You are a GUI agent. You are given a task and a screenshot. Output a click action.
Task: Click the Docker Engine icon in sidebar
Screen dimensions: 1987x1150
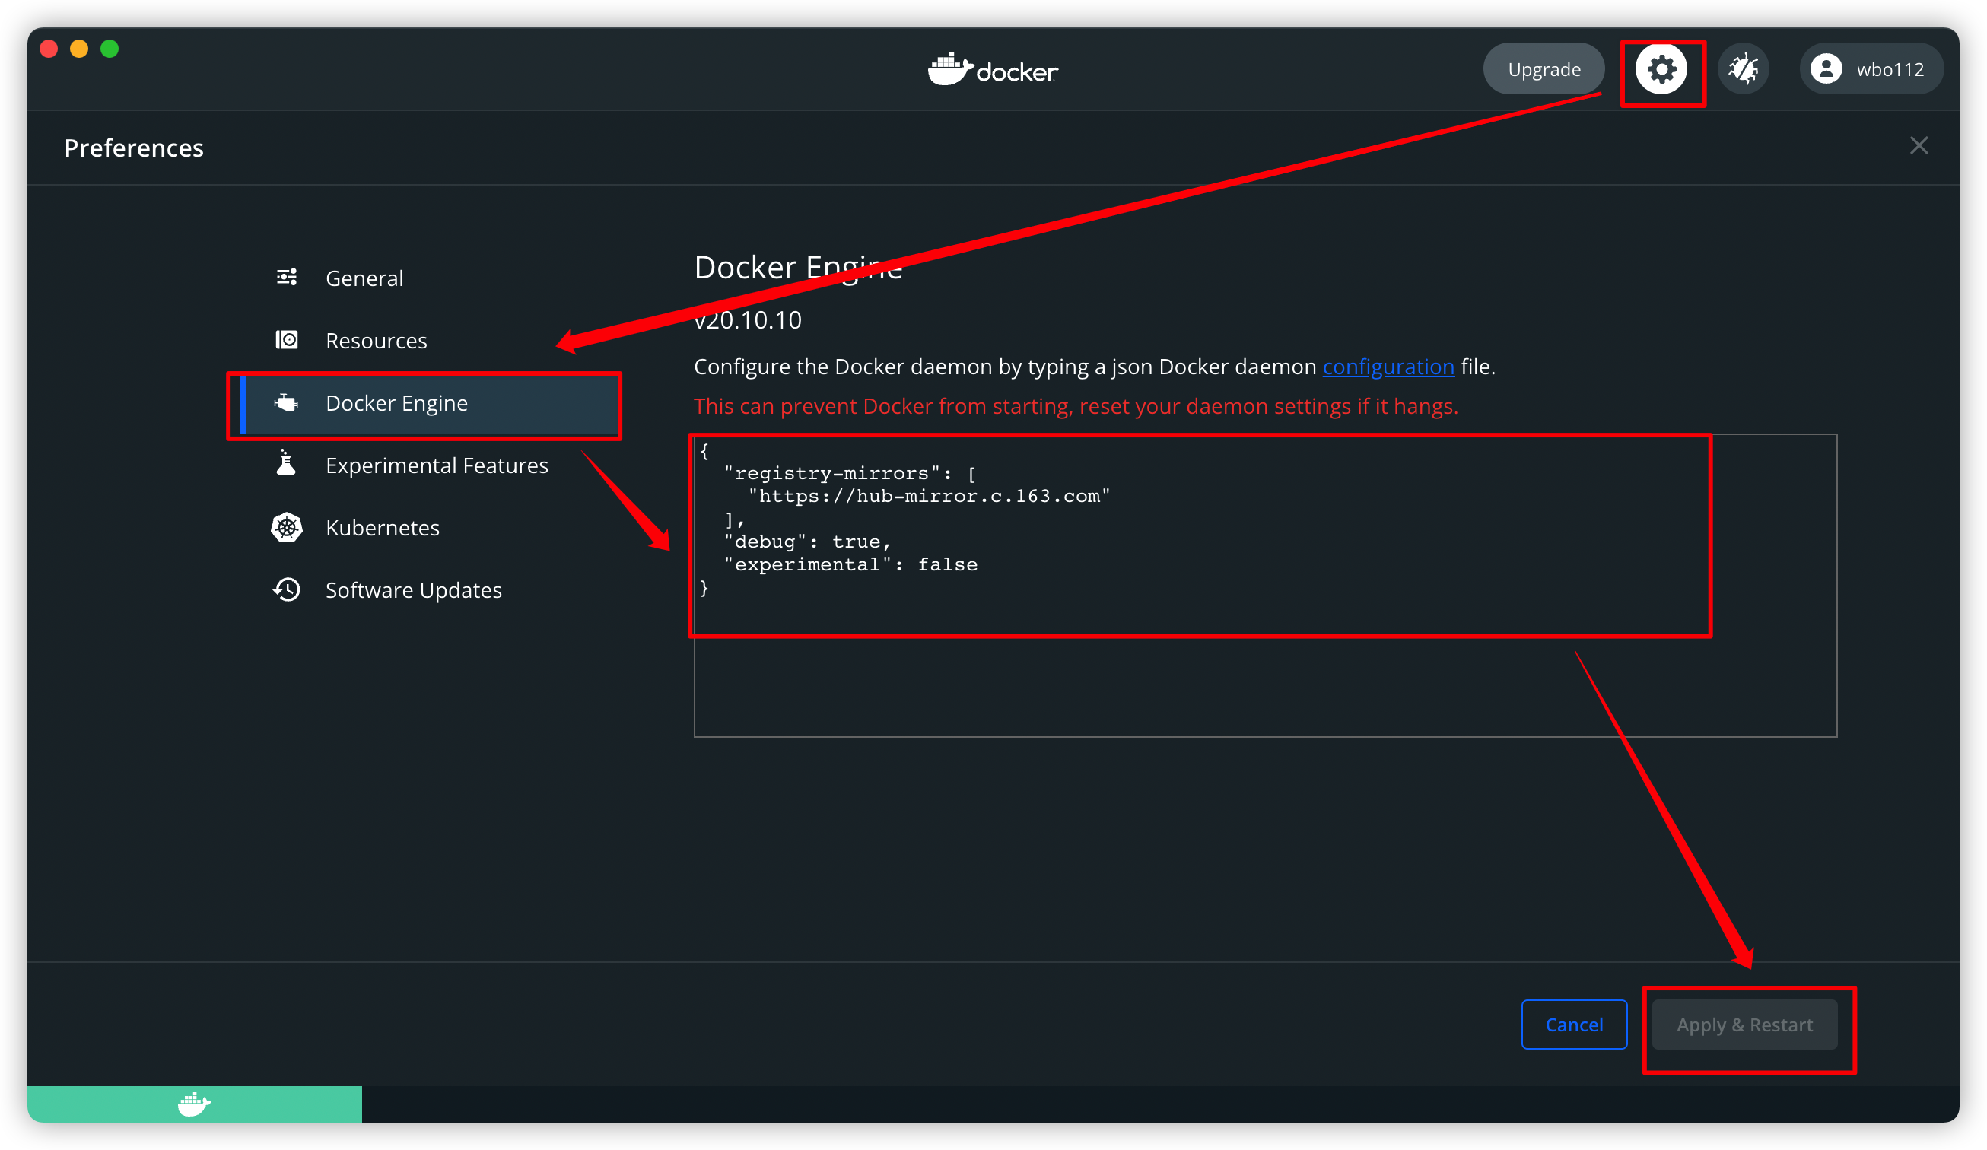[x=286, y=403]
